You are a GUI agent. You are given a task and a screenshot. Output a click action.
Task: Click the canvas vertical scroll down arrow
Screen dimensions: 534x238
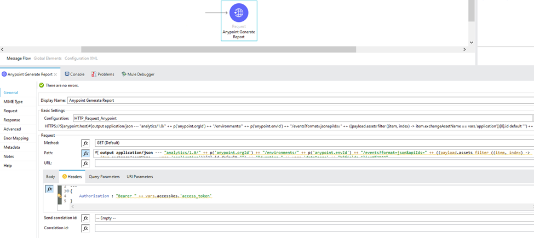pos(472,43)
